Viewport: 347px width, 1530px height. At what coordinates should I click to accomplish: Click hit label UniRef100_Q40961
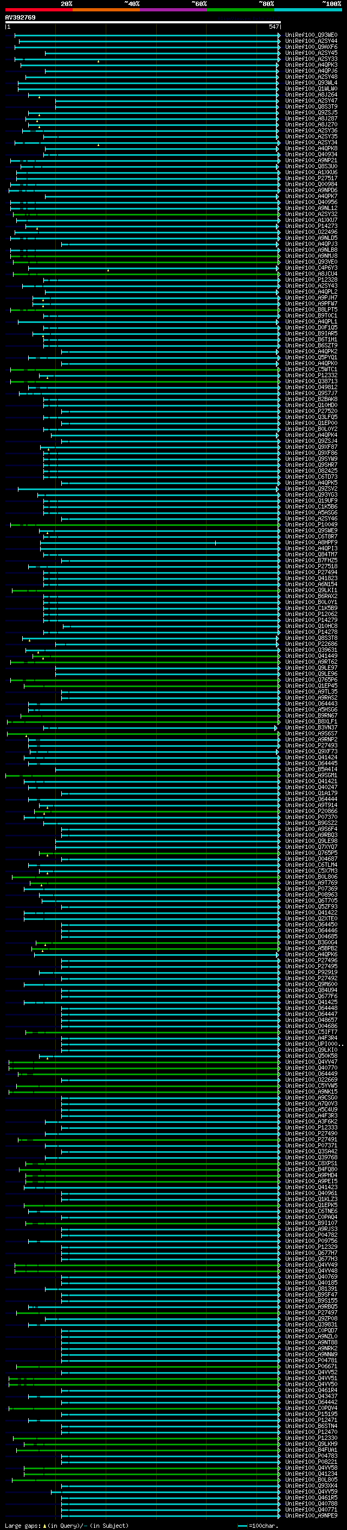click(x=311, y=1194)
